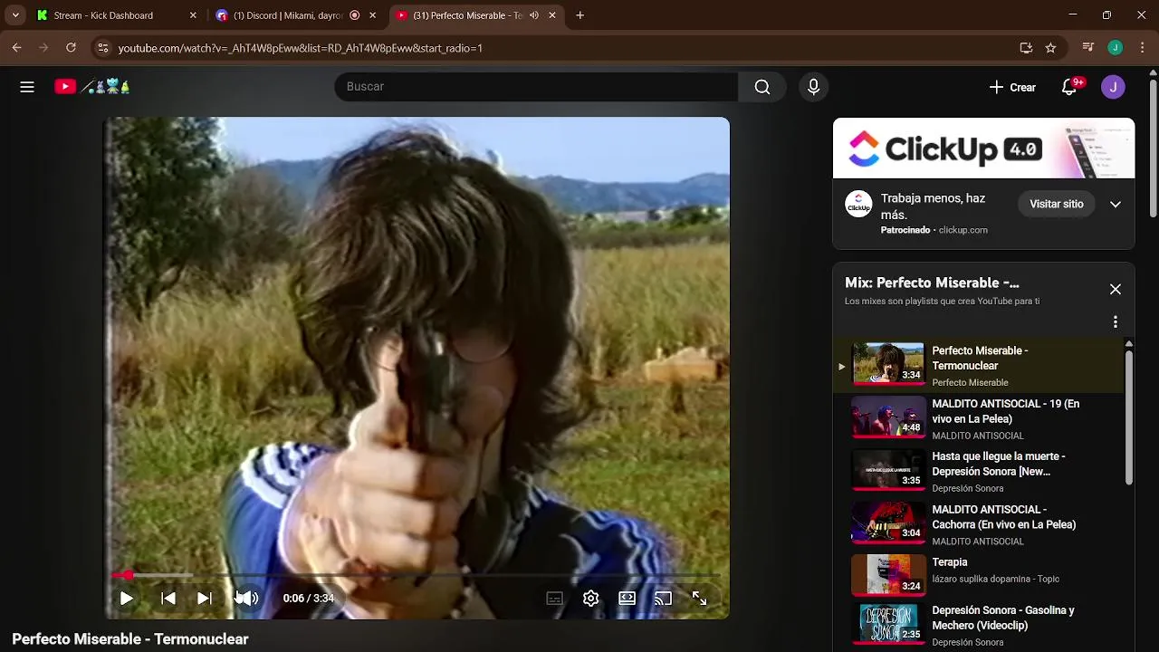Click the Crear button
The height and width of the screenshot is (652, 1159).
click(x=1012, y=87)
